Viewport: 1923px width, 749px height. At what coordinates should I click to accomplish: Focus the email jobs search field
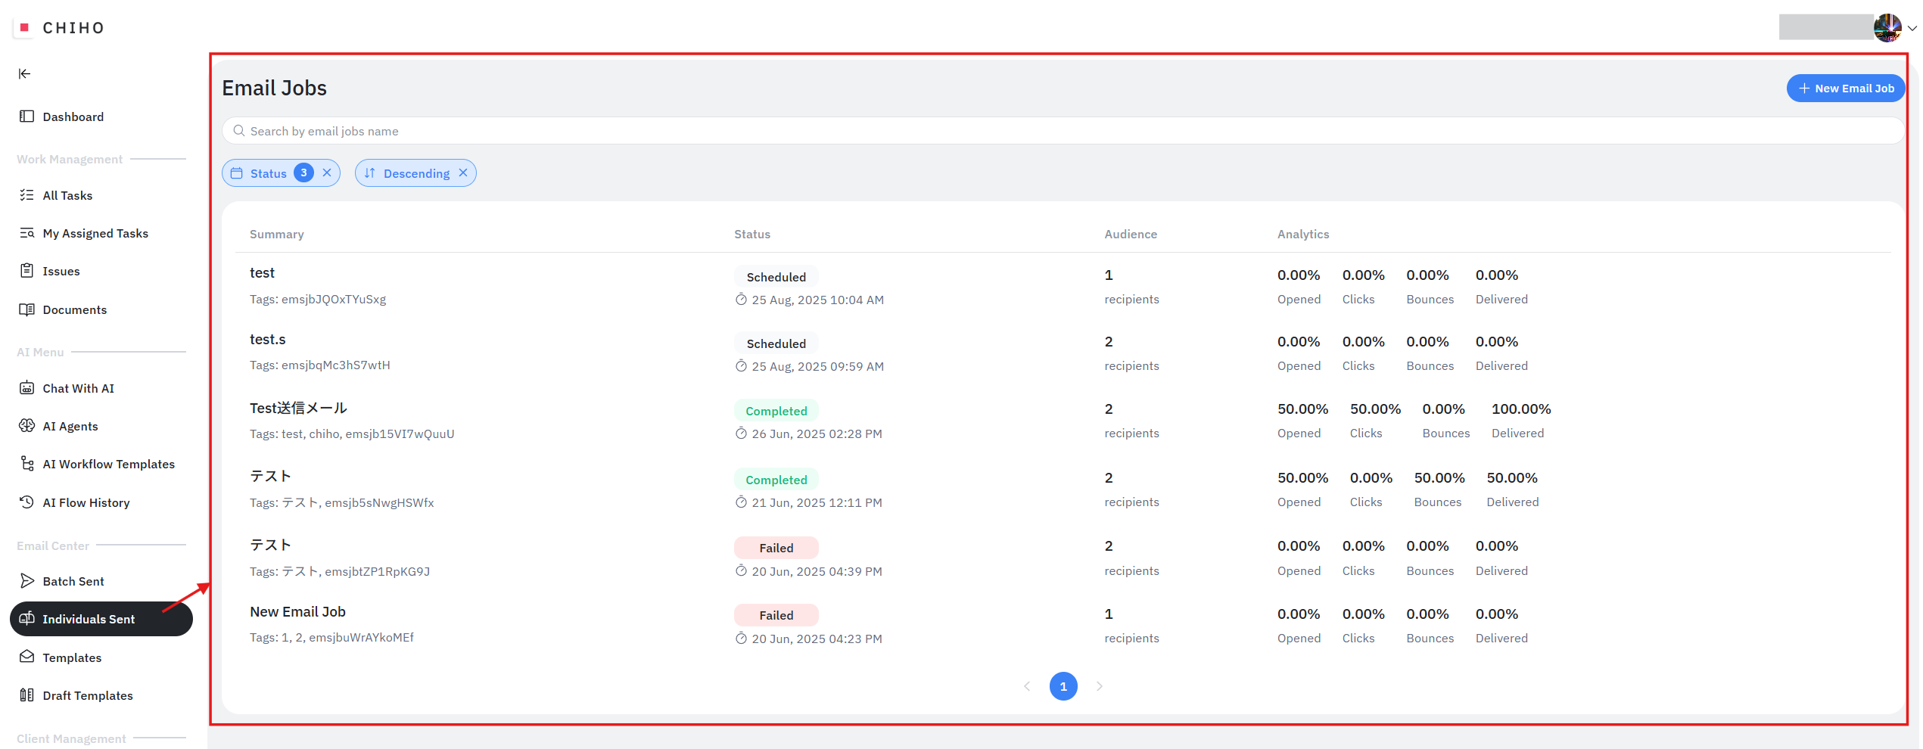point(1060,131)
